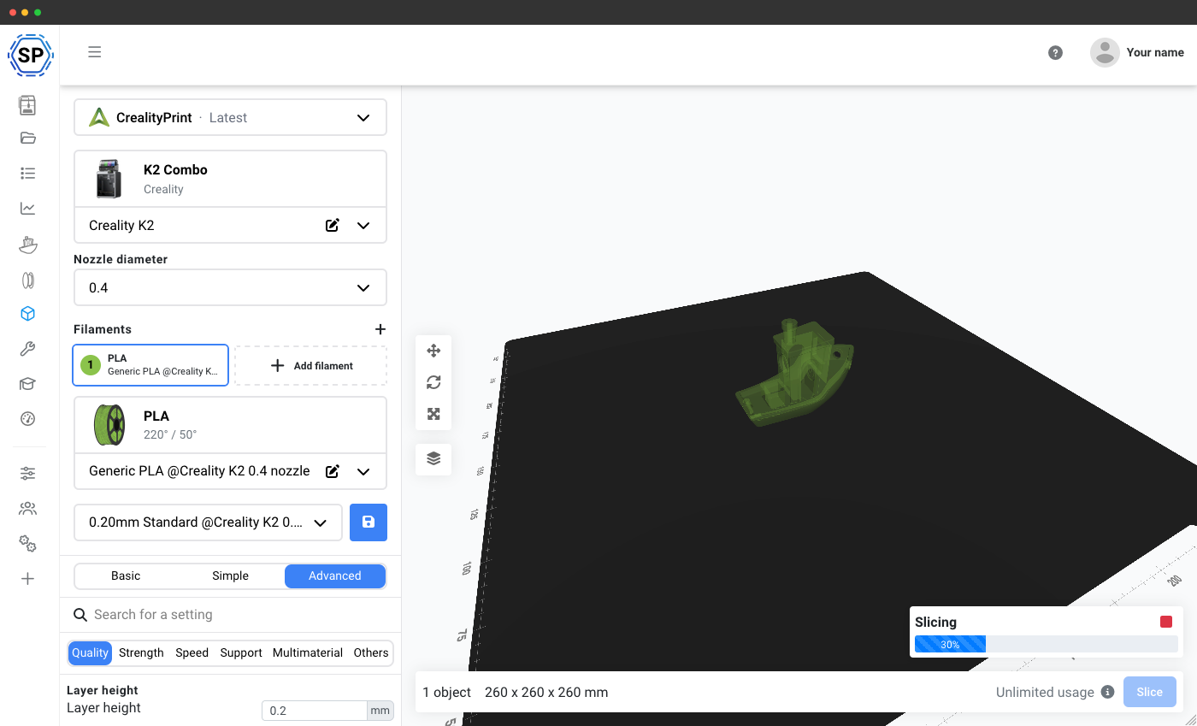Viewport: 1197px width, 726px height.
Task: Open the wrench maintenance icon in sidebar
Action: (27, 349)
